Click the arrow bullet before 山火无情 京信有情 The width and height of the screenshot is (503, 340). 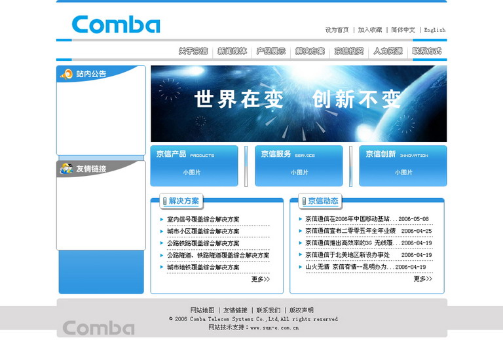pos(300,267)
